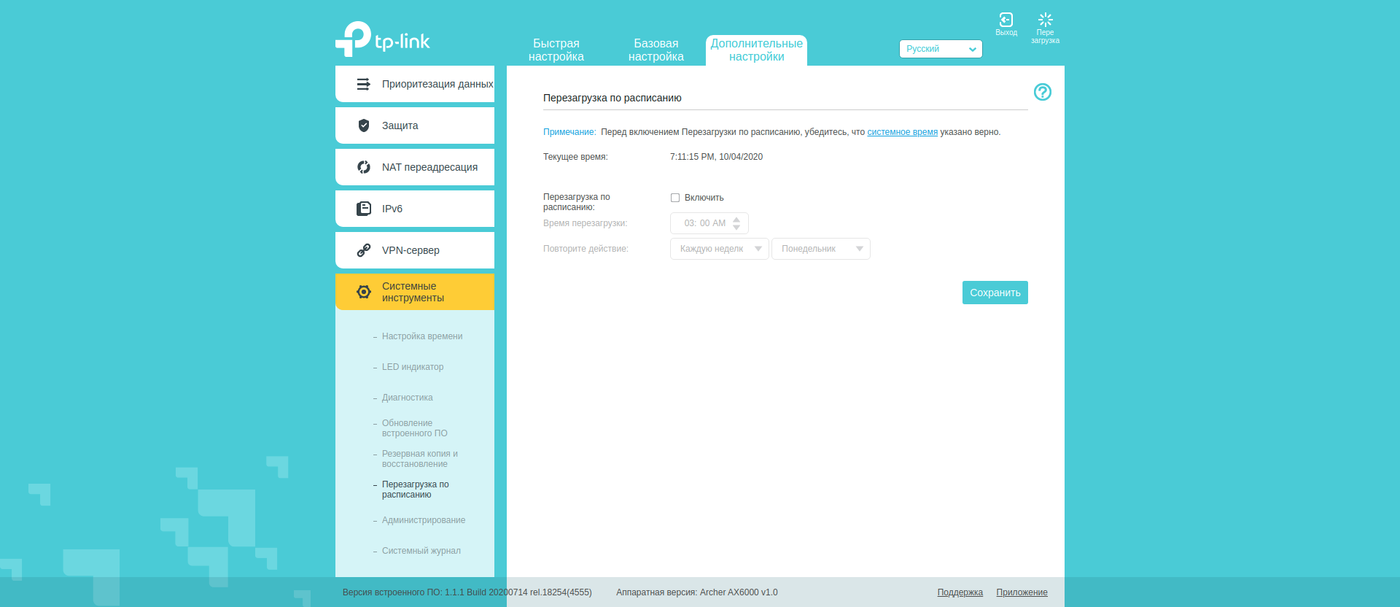Click the Logout (Выход) icon
This screenshot has height=607, width=1400.
(1006, 20)
